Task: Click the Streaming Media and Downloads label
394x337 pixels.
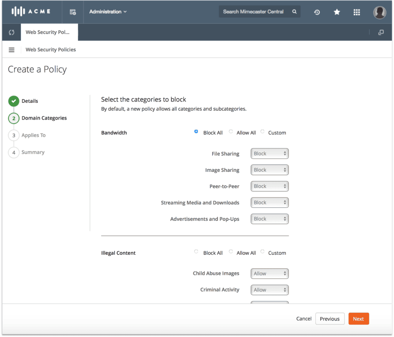Action: (x=200, y=203)
